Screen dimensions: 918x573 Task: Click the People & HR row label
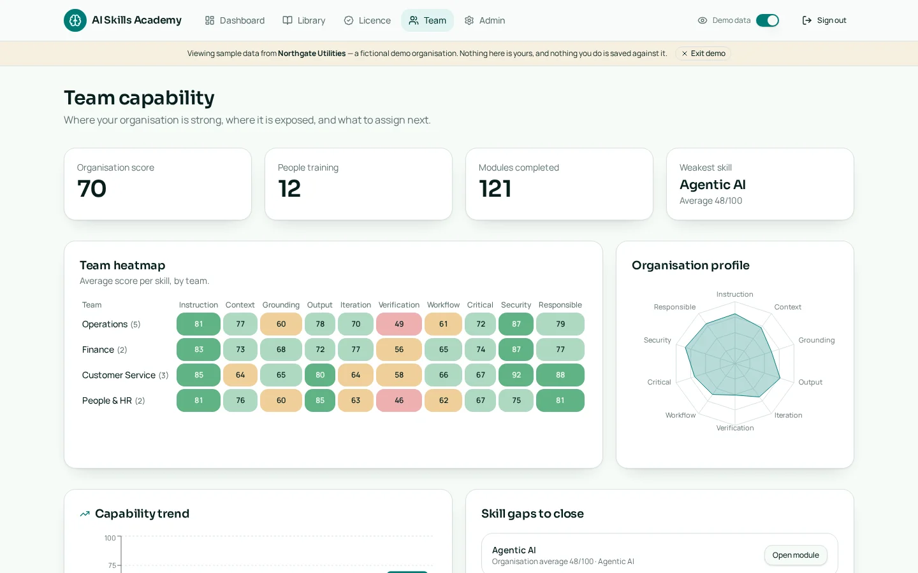coord(113,400)
